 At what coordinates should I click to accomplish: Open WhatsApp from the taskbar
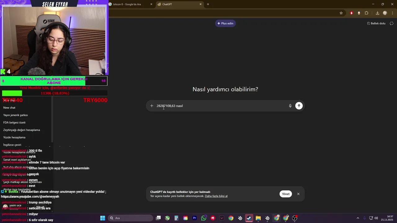pos(203,218)
